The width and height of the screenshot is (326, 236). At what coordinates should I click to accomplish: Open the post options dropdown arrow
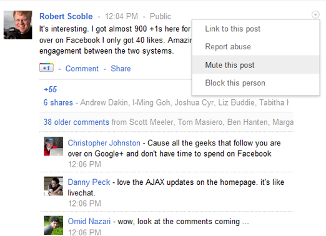[x=315, y=14]
